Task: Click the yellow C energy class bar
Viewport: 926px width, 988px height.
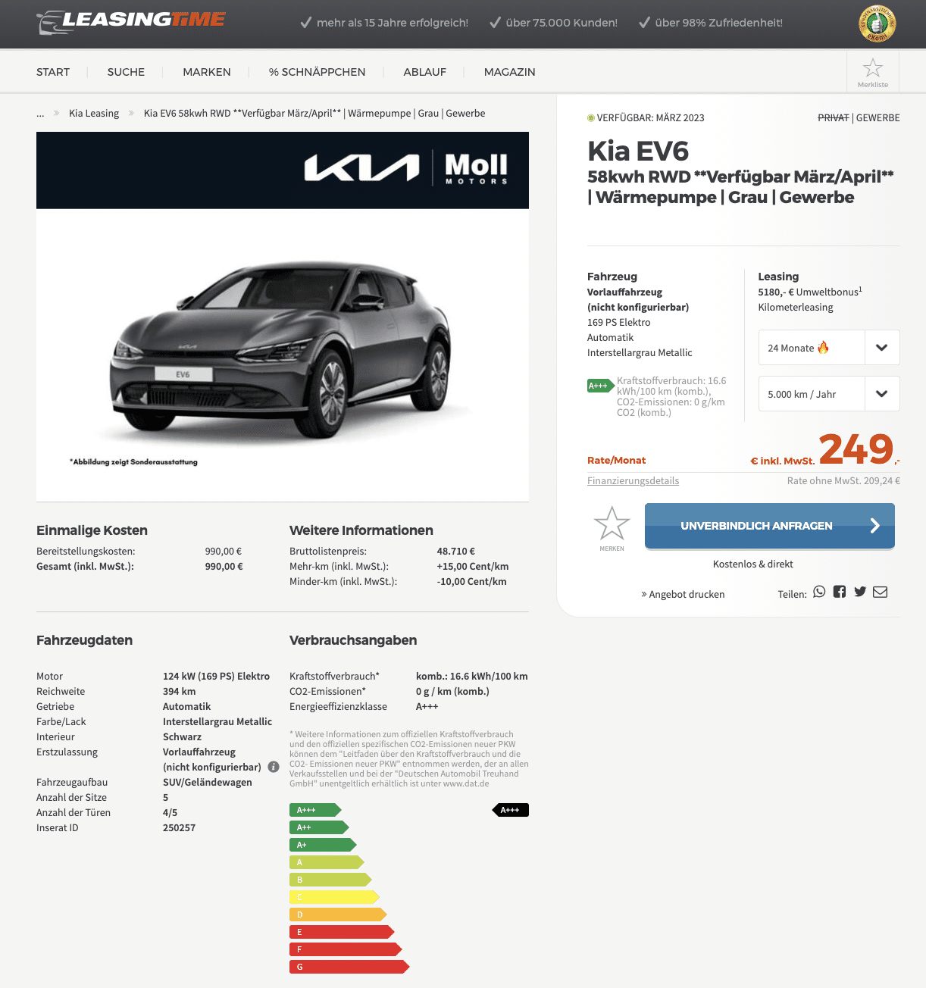Action: 334,897
